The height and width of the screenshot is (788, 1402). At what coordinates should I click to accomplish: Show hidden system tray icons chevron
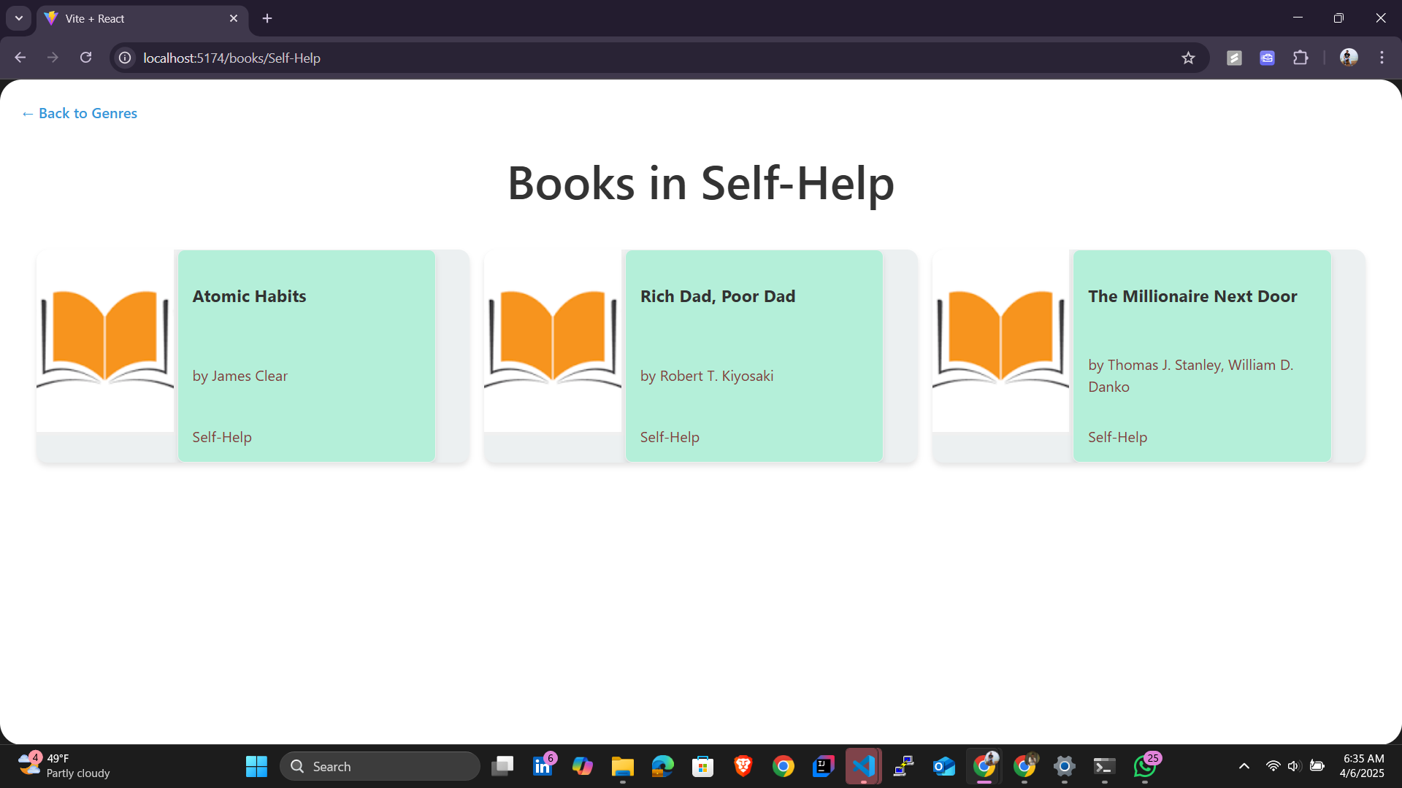[x=1244, y=766]
